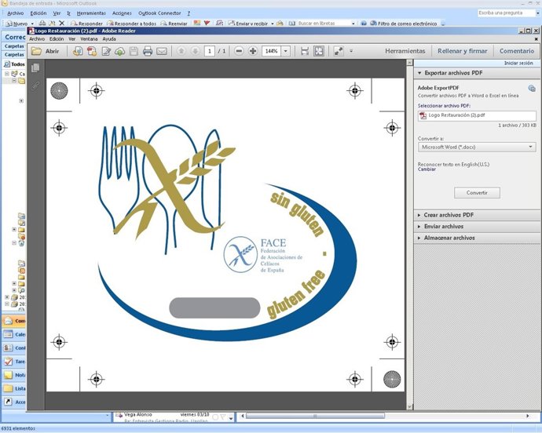Collapse the Exportar archivos PDF section
The height and width of the screenshot is (433, 542).
point(453,72)
